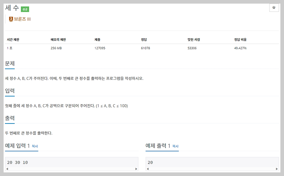Click the green 성공 status label
The image size is (284, 176).
click(x=25, y=9)
